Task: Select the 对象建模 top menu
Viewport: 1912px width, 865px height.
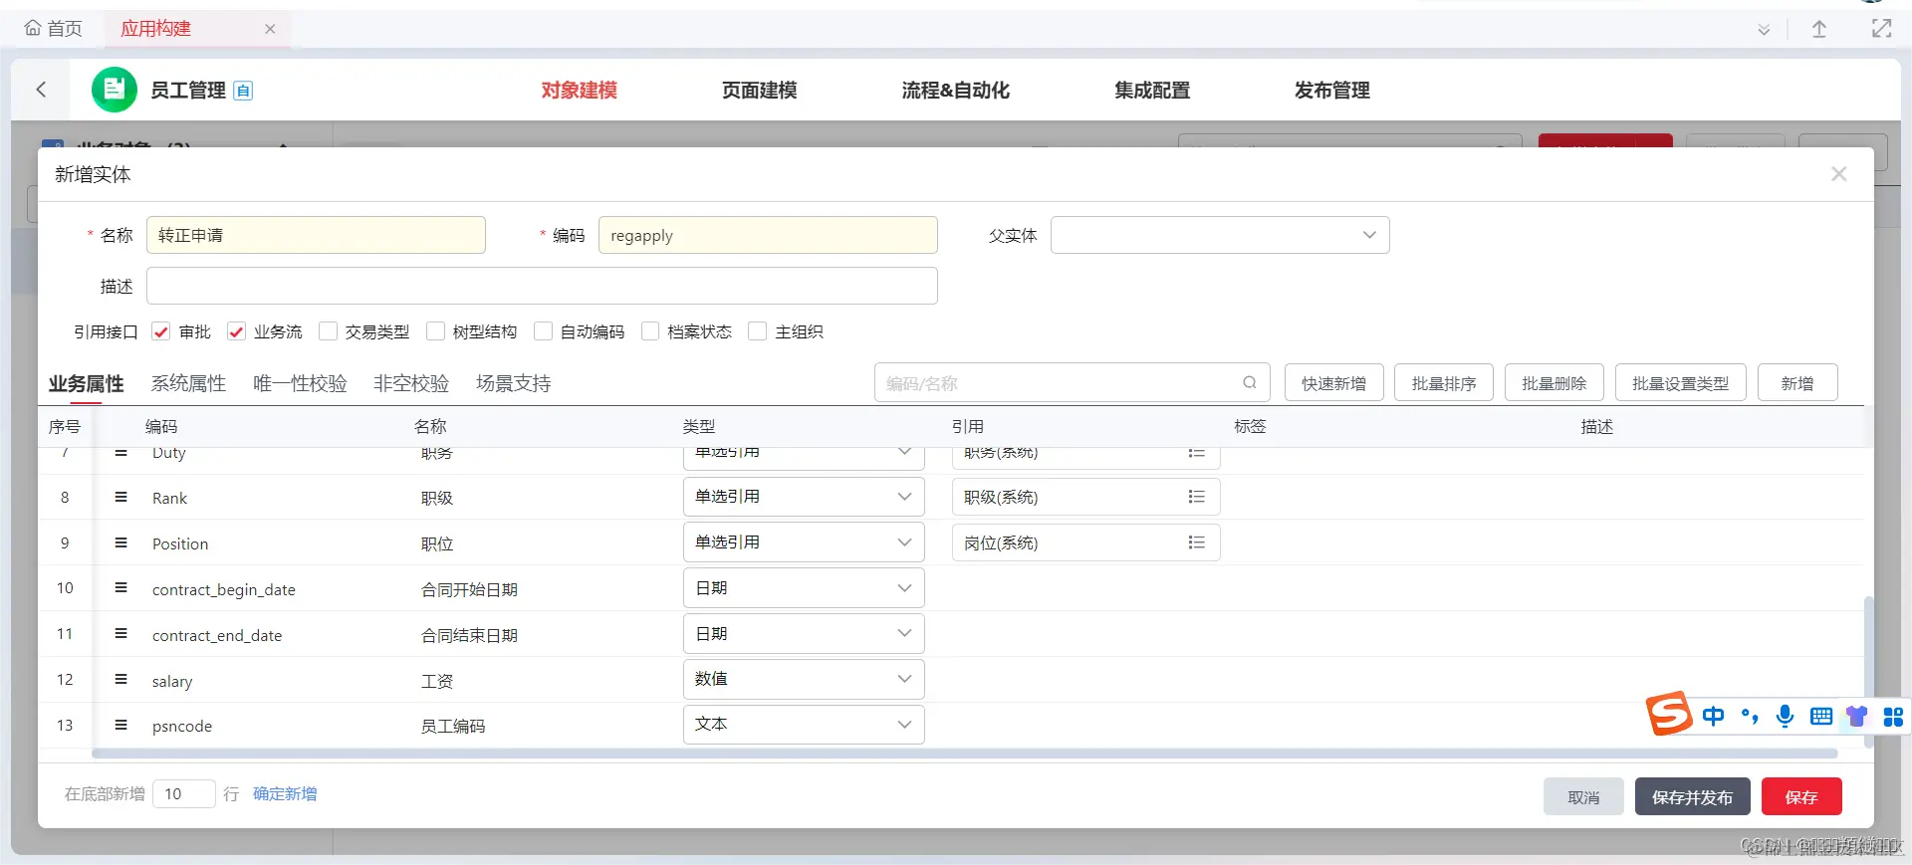Action: pyautogui.click(x=580, y=91)
